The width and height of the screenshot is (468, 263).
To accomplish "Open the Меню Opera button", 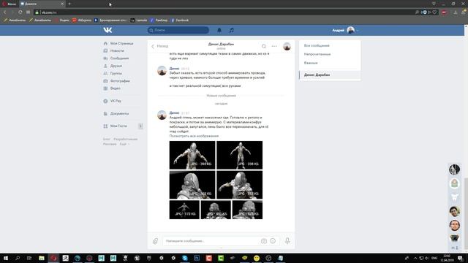I will [9, 4].
